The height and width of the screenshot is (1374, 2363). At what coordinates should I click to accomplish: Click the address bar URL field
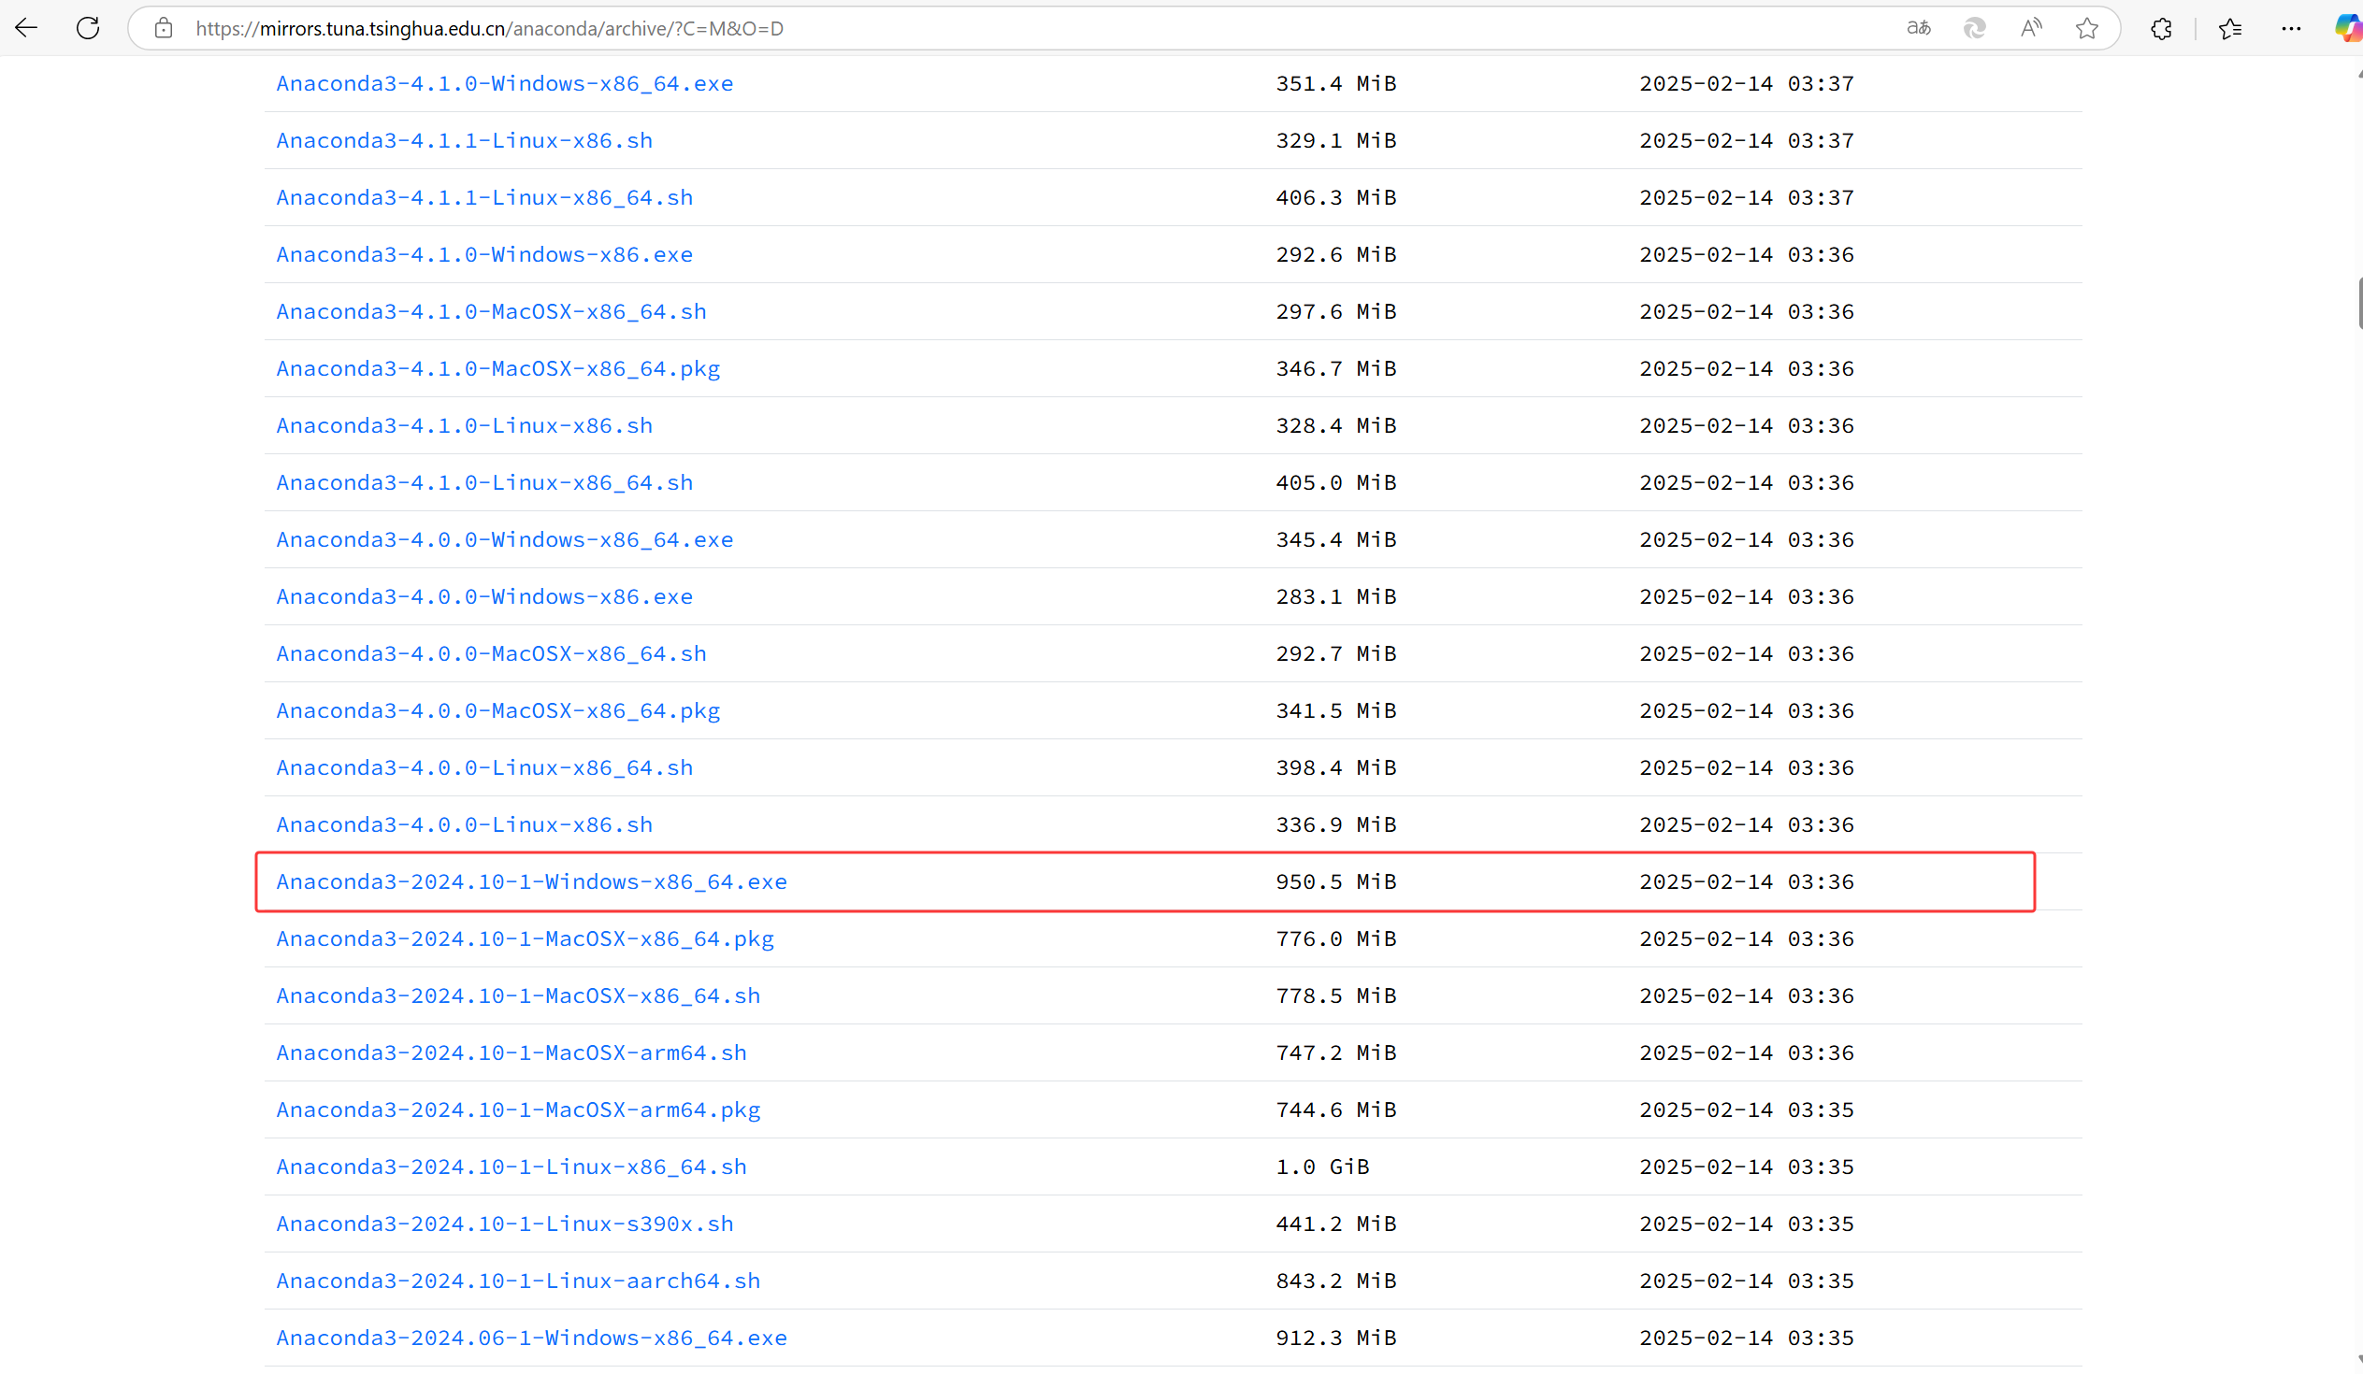(938, 28)
